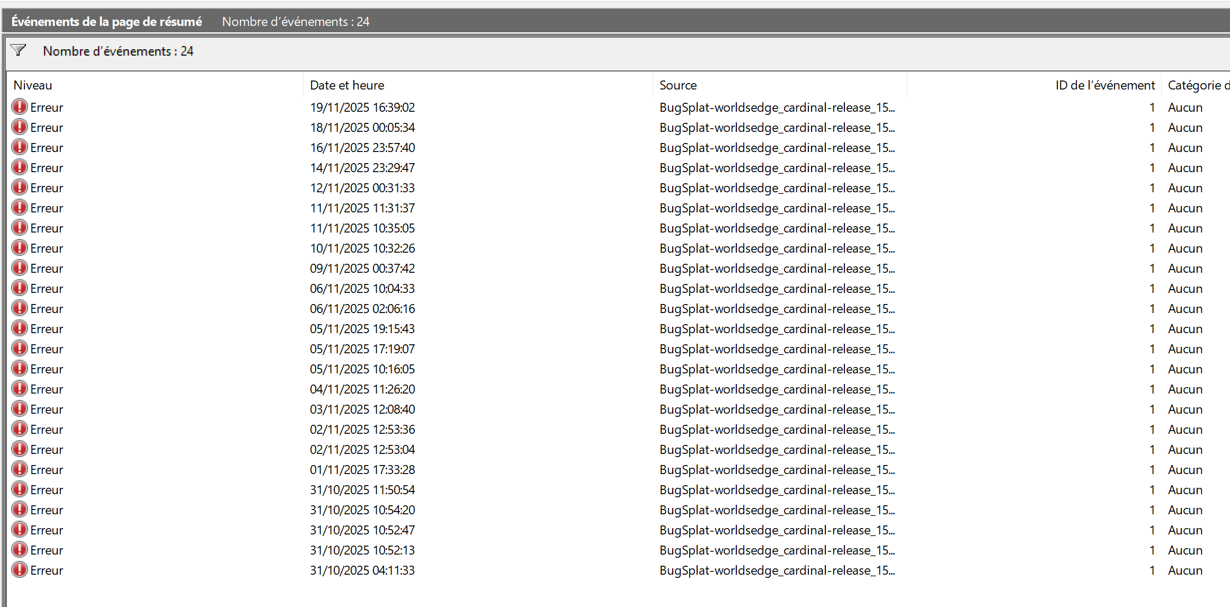Sort by Date et heure column header
Screen dimensions: 1230x607
pyautogui.click(x=347, y=85)
